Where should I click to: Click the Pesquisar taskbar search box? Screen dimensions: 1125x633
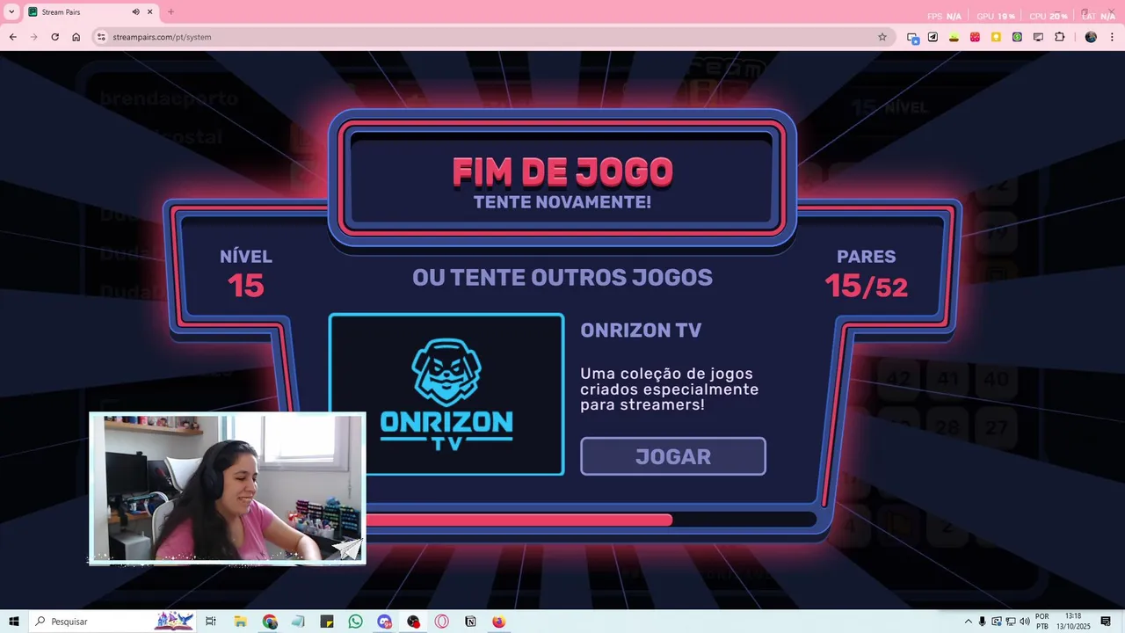[114, 622]
